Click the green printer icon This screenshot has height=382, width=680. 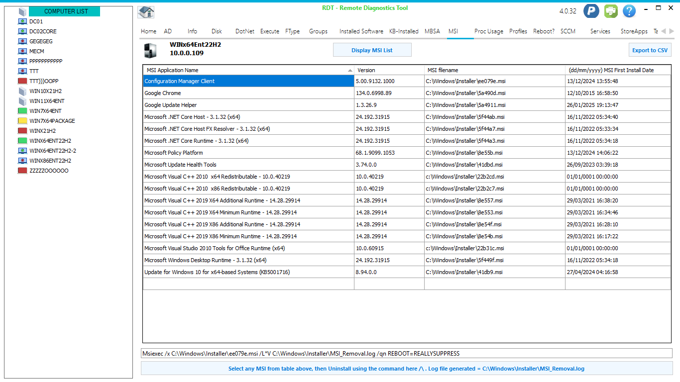(x=611, y=11)
